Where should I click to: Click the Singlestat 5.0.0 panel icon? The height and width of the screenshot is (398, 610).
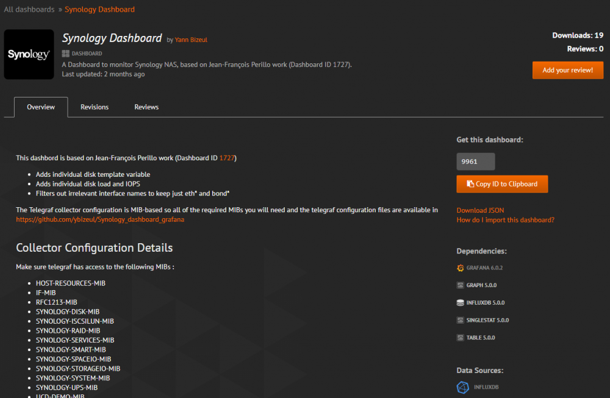click(460, 320)
